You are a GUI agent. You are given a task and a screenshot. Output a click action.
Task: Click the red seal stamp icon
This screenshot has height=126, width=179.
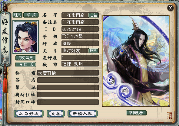coord(169,116)
